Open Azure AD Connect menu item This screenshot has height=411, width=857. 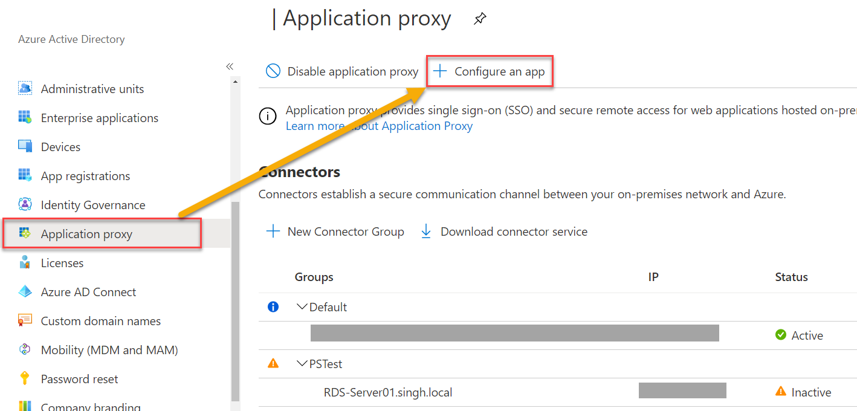pos(88,292)
